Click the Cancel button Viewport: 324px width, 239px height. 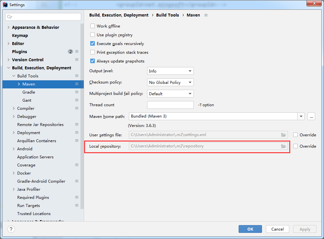[277, 229]
